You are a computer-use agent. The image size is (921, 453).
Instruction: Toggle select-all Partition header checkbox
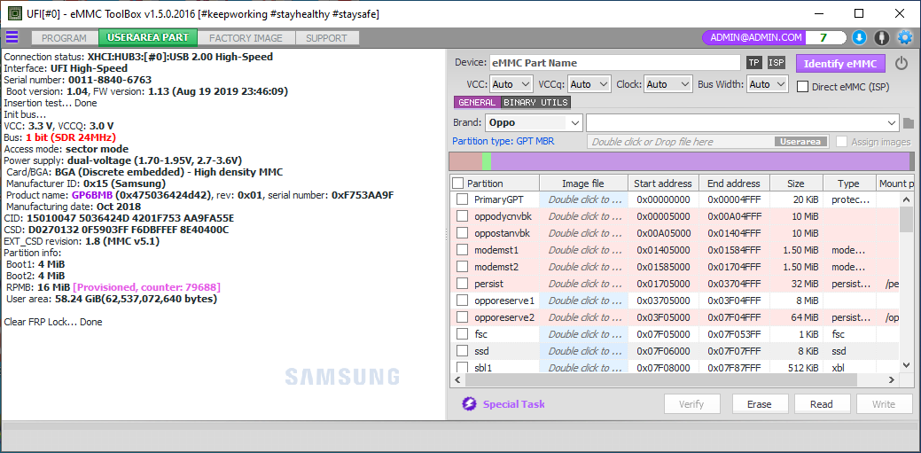458,184
